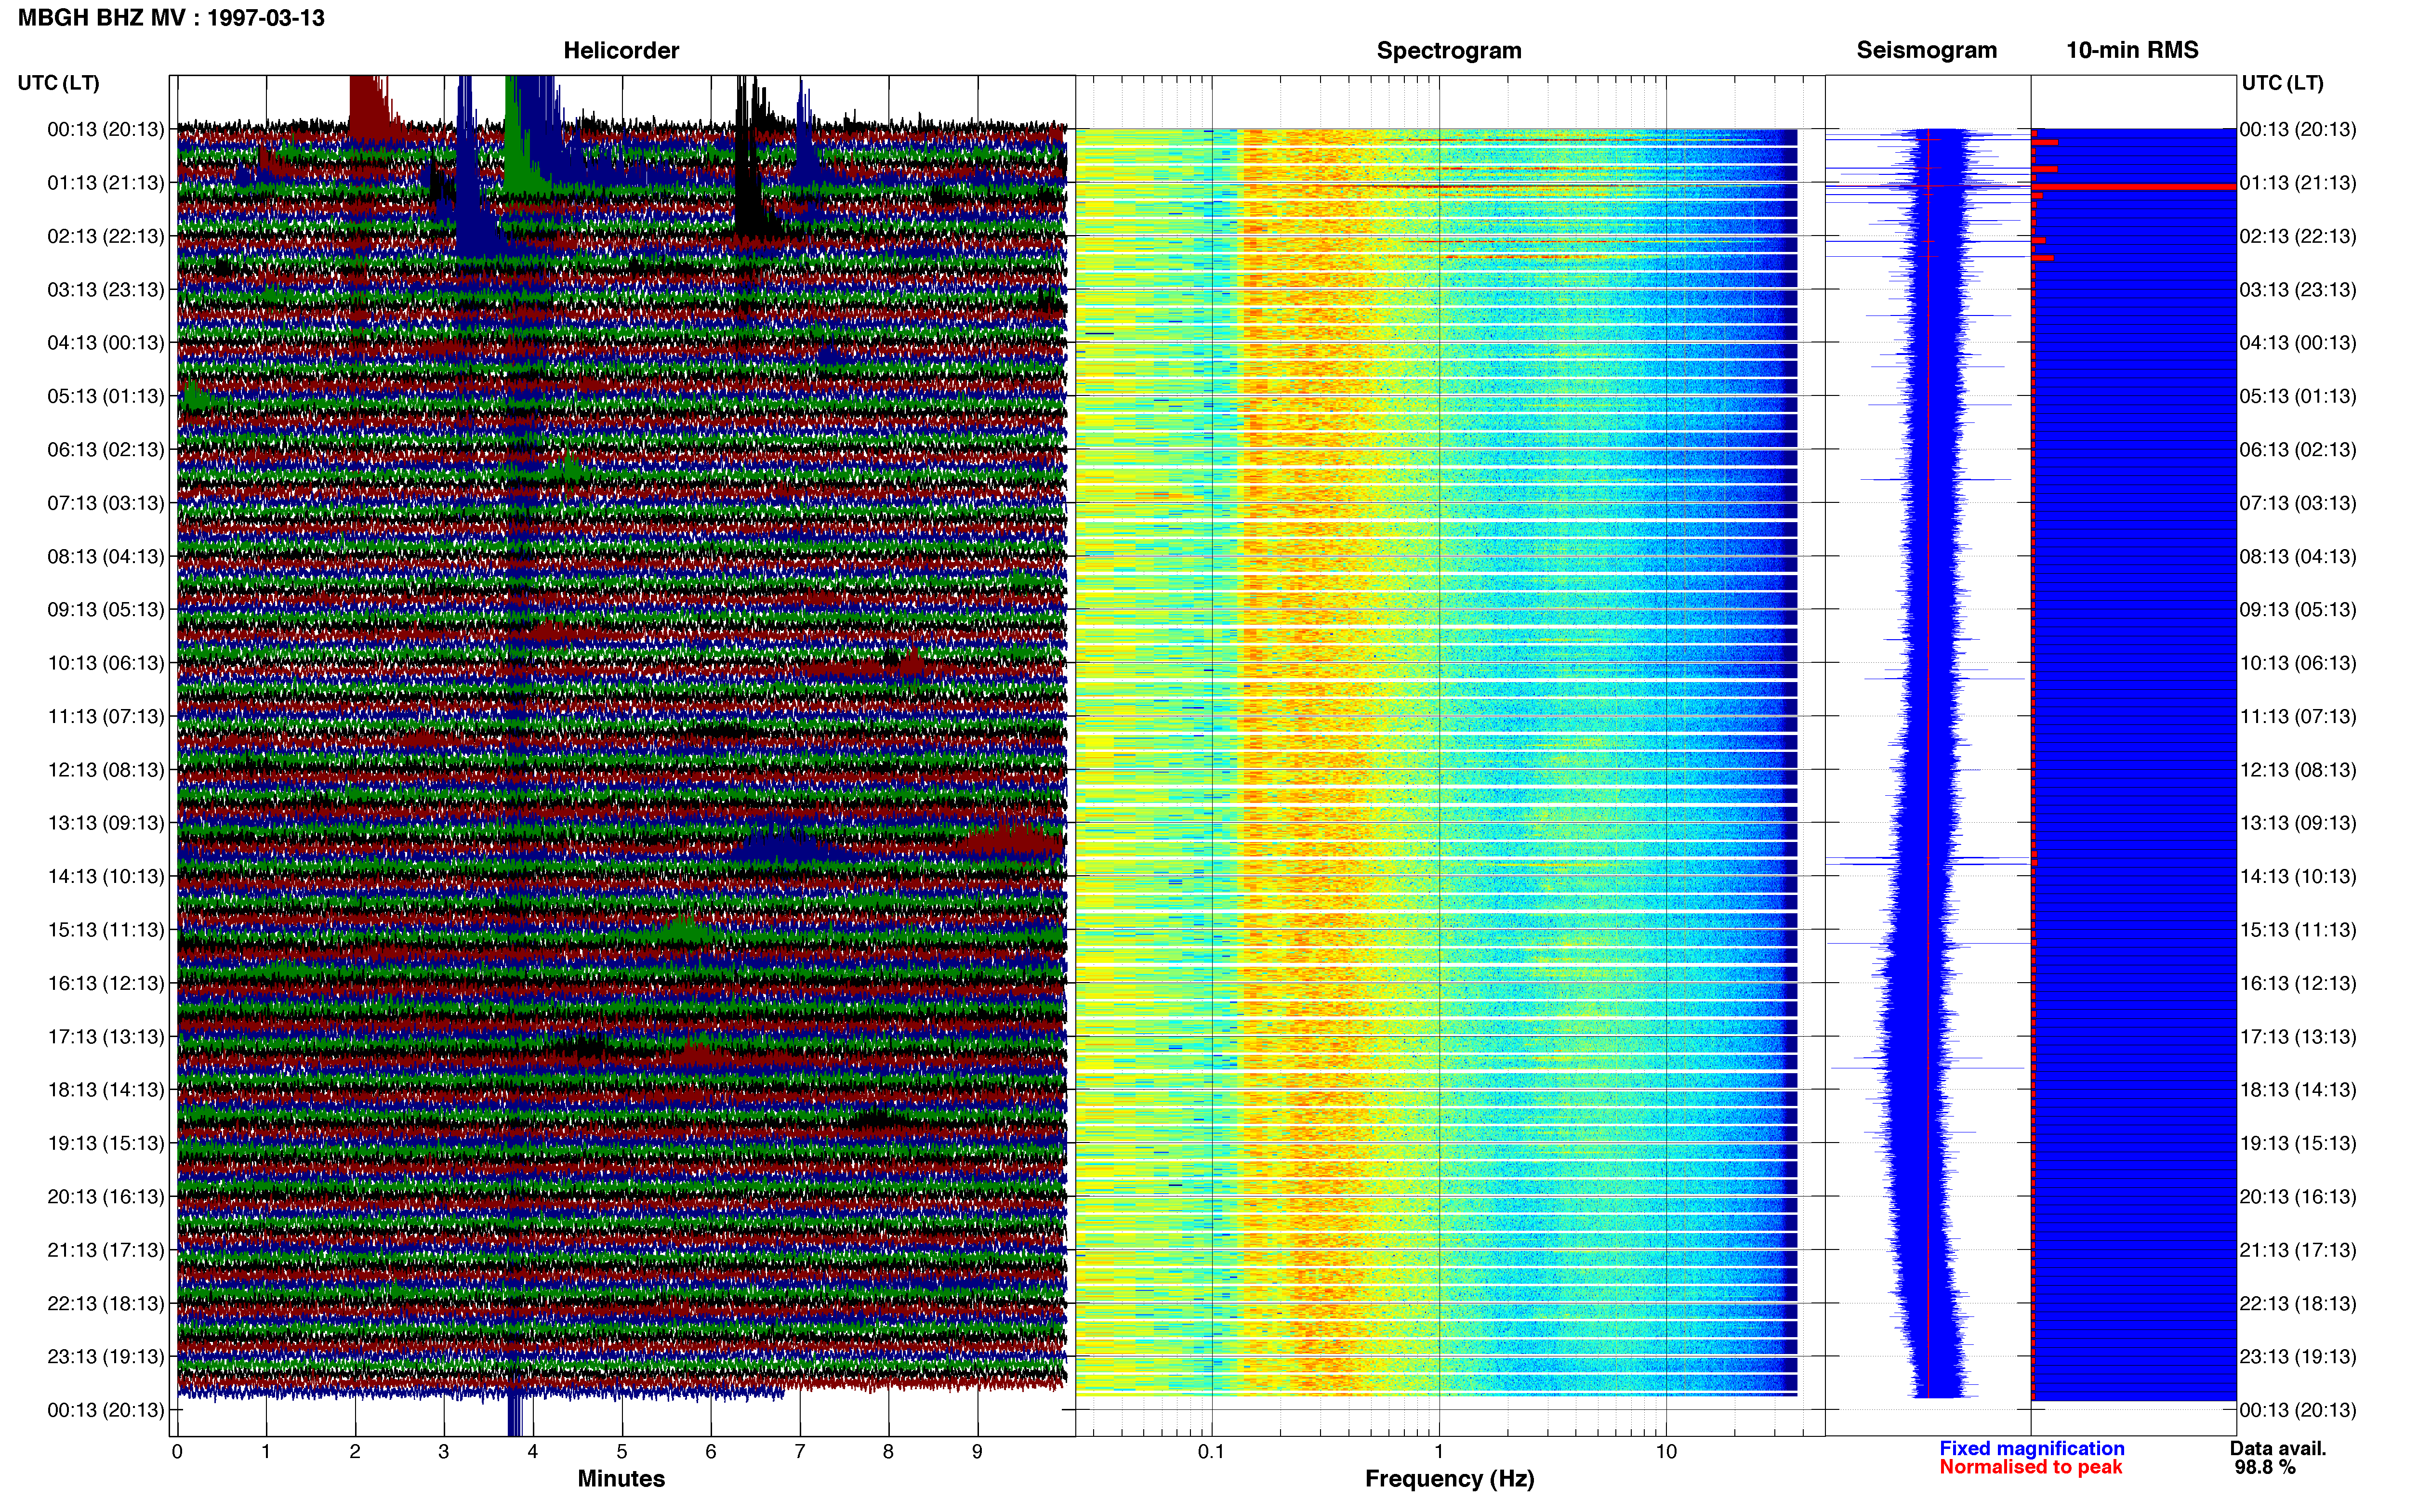The height and width of the screenshot is (1512, 2418).
Task: Click 23:13 (19:13) on the RMS-side time axis
Action: click(x=2298, y=1357)
